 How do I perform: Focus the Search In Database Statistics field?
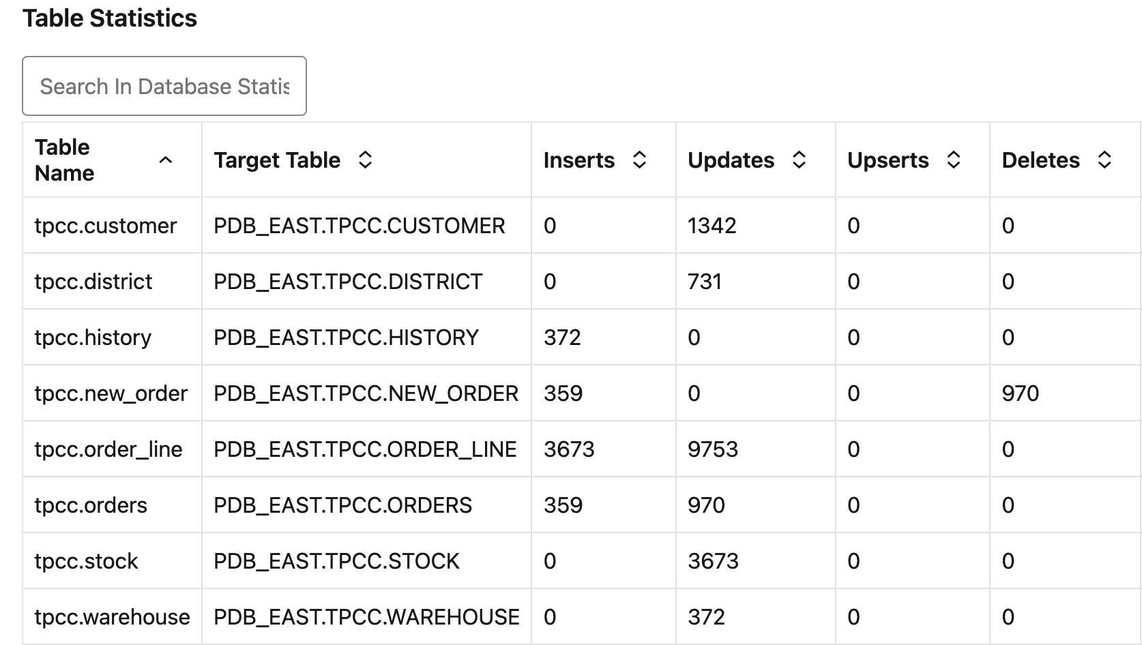164,87
